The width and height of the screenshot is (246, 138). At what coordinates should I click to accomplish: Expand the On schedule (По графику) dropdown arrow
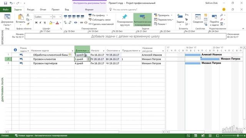[x=107, y=15]
